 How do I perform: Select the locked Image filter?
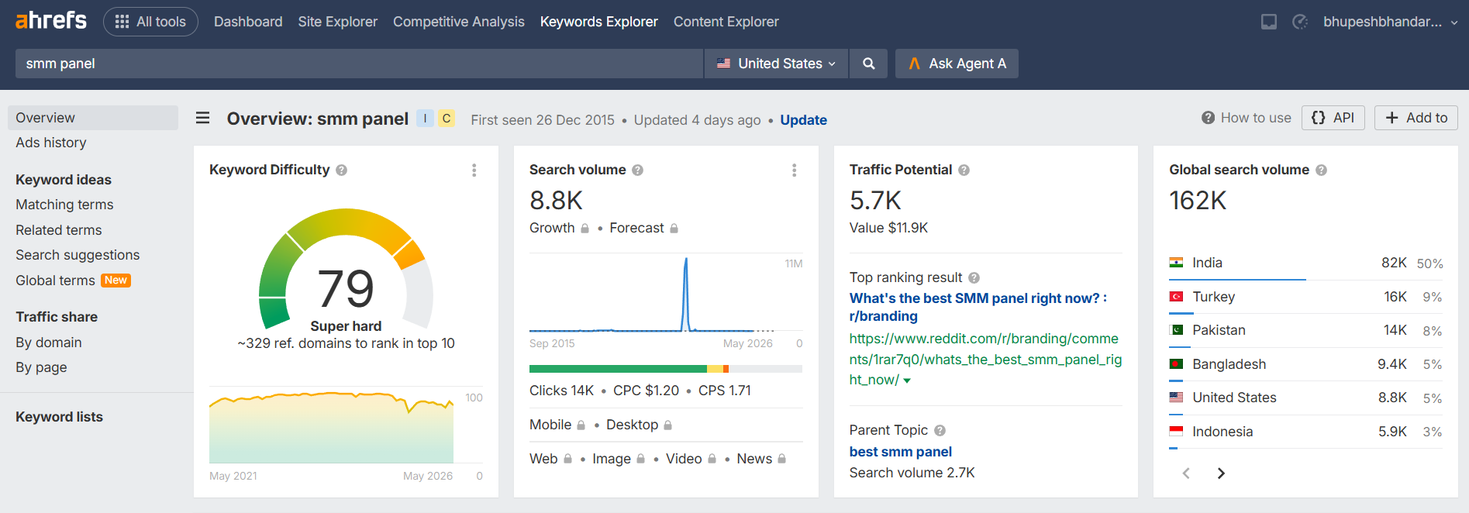tap(619, 459)
